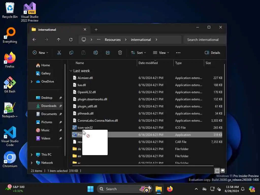Select Icon-win32 ICO file
Viewport: 260px width, 195px height.
pyautogui.click(x=147, y=128)
